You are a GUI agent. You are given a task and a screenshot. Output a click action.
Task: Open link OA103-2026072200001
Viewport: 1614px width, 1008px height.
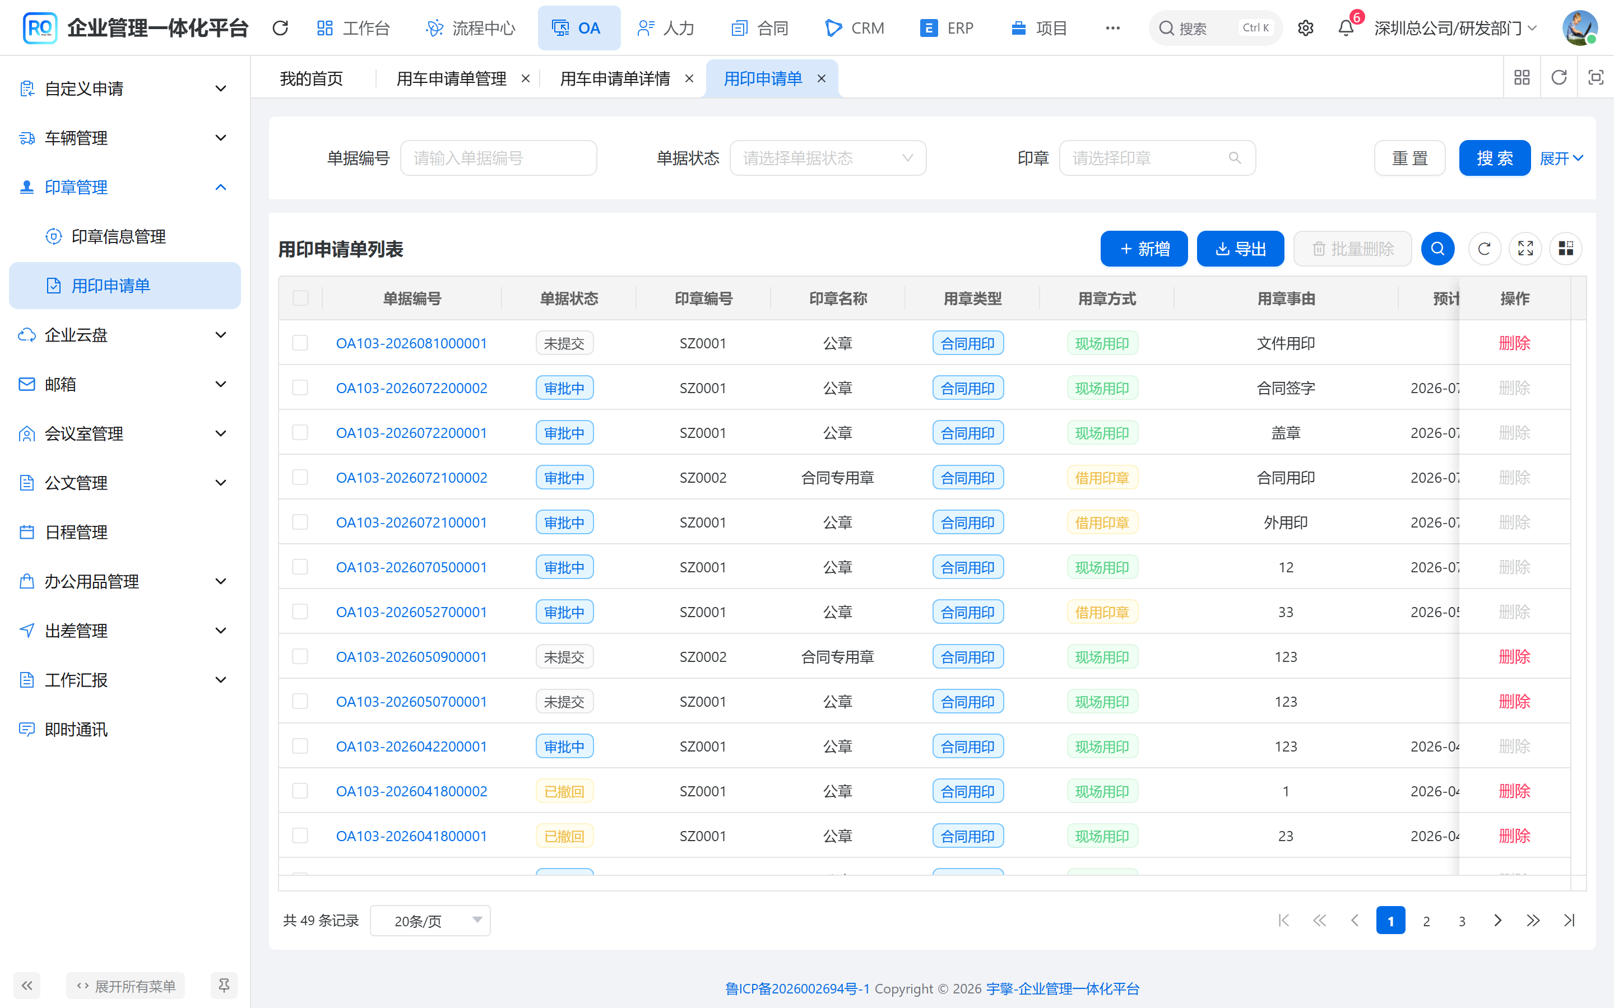pos(411,433)
